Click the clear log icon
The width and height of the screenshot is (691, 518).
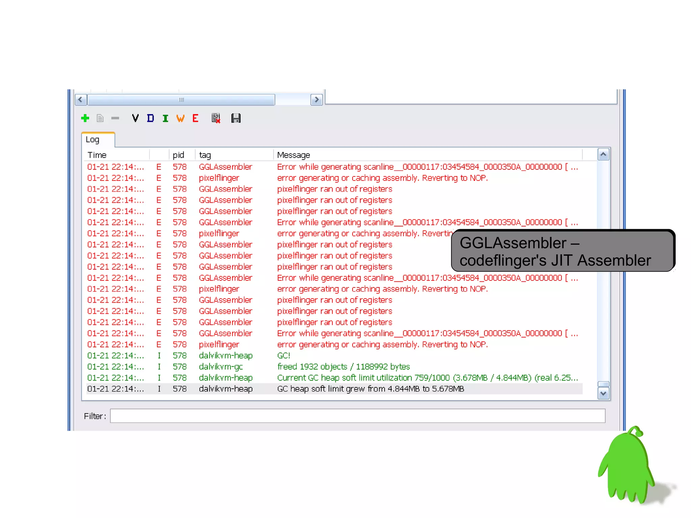(216, 118)
